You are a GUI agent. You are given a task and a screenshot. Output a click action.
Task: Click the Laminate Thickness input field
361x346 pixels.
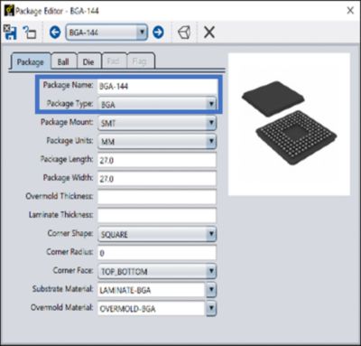click(157, 215)
